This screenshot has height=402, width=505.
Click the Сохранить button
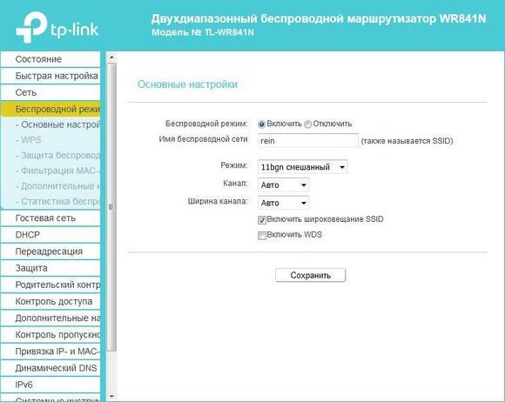coord(311,275)
